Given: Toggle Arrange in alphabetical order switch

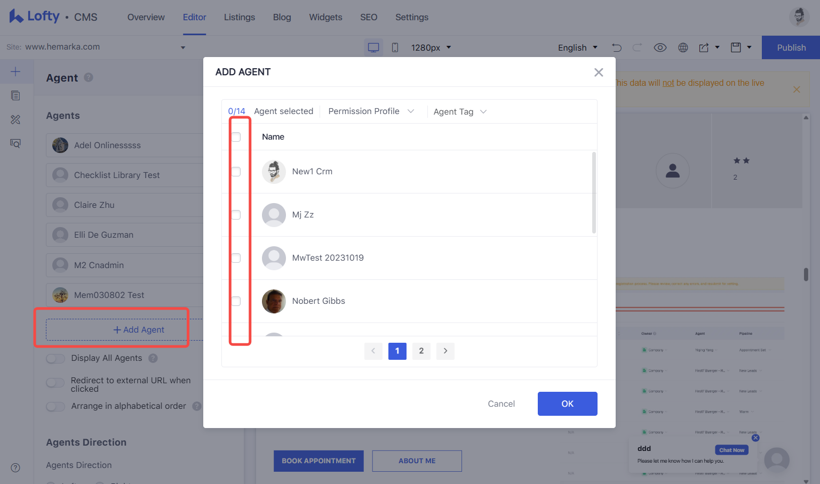Looking at the screenshot, I should (x=55, y=406).
